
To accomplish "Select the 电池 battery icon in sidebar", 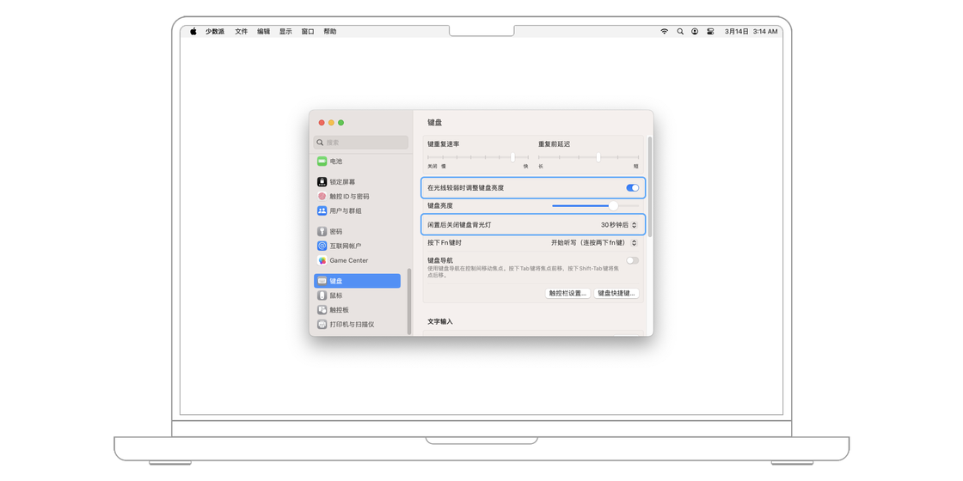I will [322, 161].
